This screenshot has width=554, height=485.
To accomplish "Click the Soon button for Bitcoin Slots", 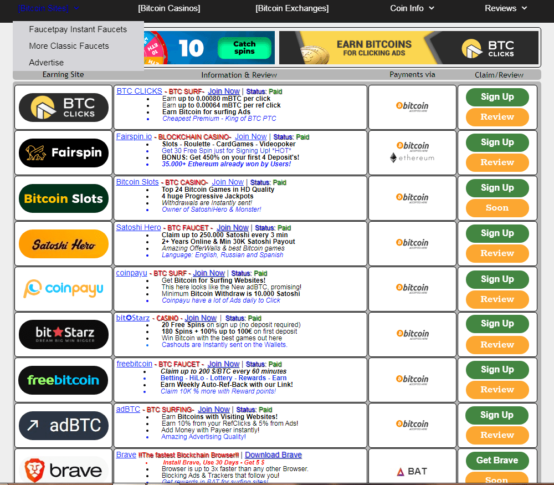I will 497,208.
